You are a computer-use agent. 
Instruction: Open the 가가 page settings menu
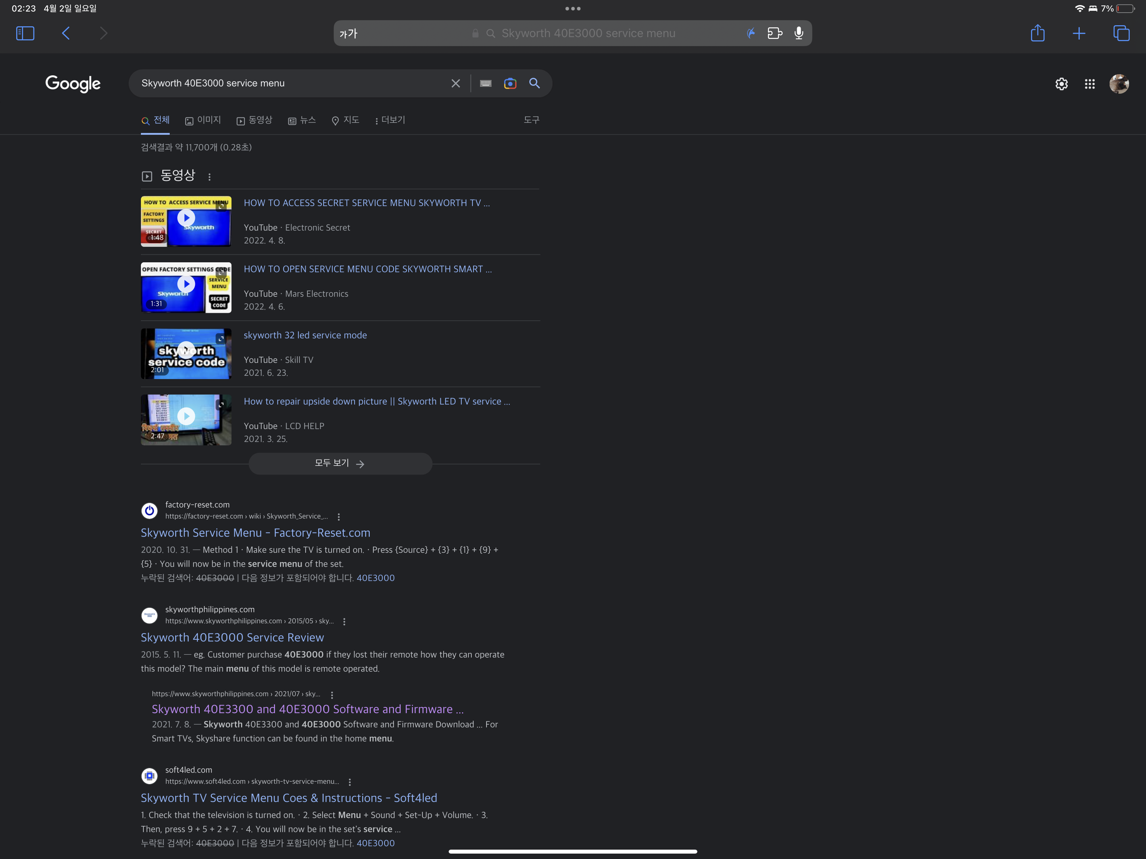coord(349,34)
